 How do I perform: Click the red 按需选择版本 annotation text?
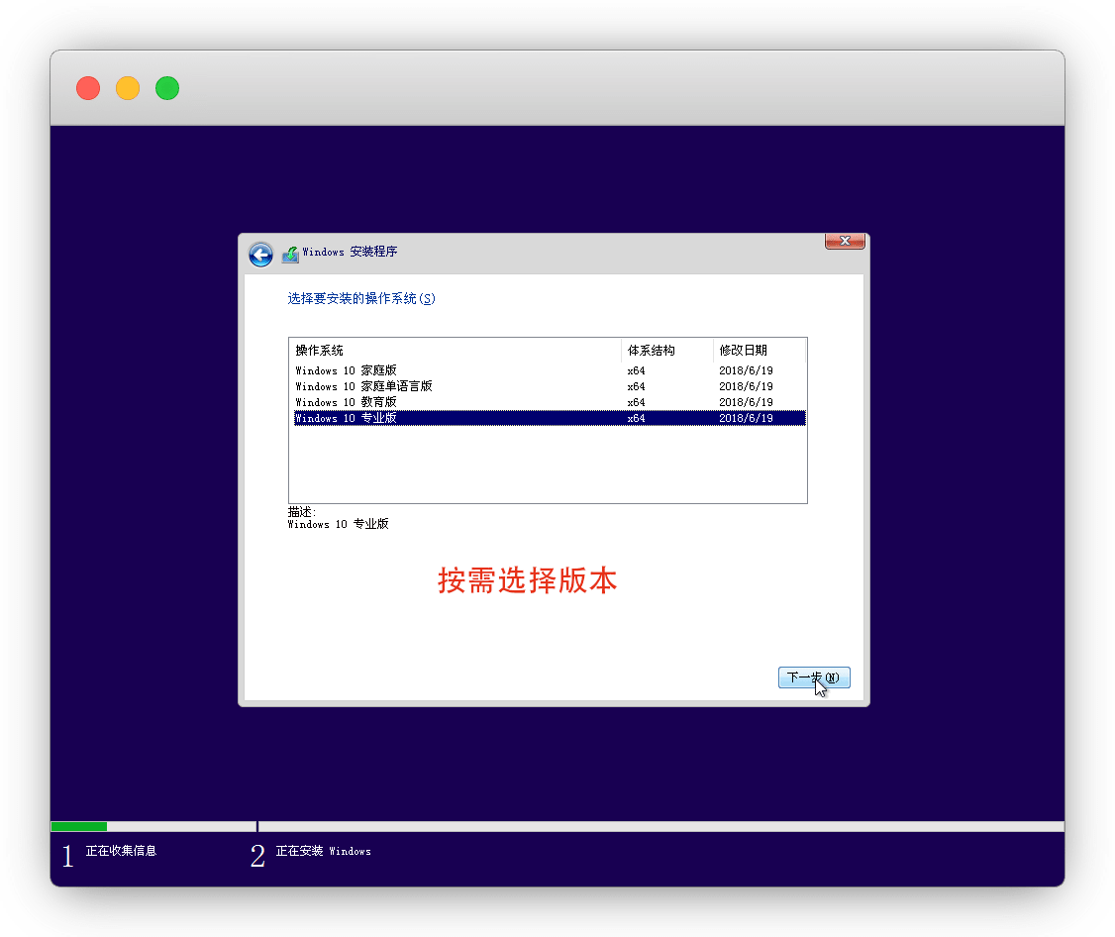pos(527,580)
